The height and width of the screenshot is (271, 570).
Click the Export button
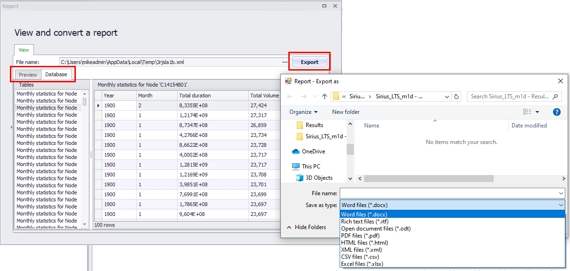tap(309, 62)
